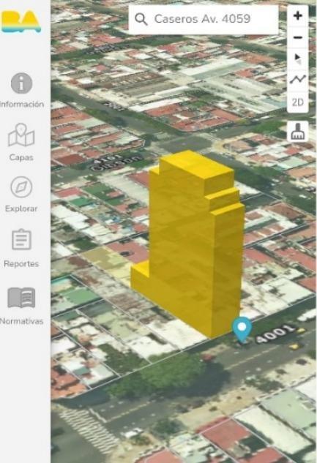Click the Caseros Av. 4059 search field

coord(204,19)
